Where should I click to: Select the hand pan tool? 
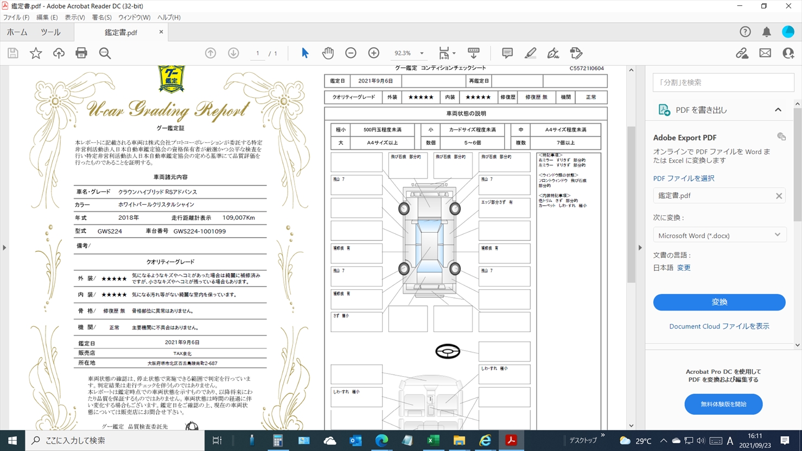(x=328, y=53)
